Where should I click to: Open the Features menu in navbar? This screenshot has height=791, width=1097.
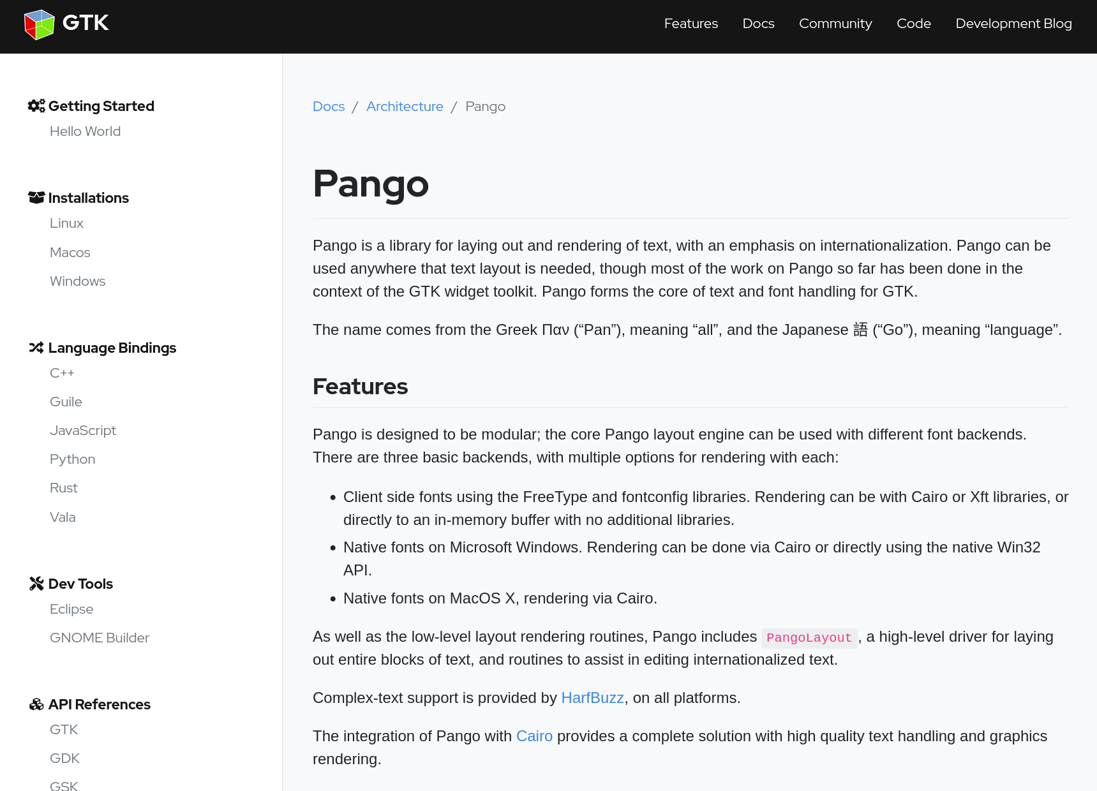click(x=690, y=24)
